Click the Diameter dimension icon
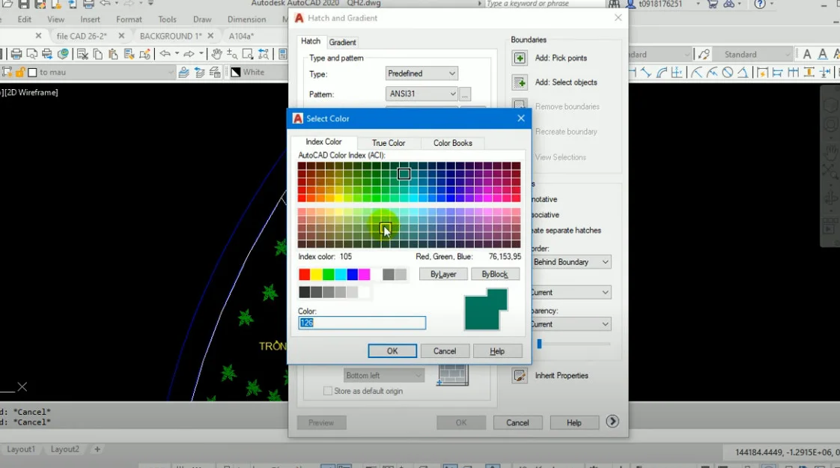The image size is (840, 468). [728, 72]
